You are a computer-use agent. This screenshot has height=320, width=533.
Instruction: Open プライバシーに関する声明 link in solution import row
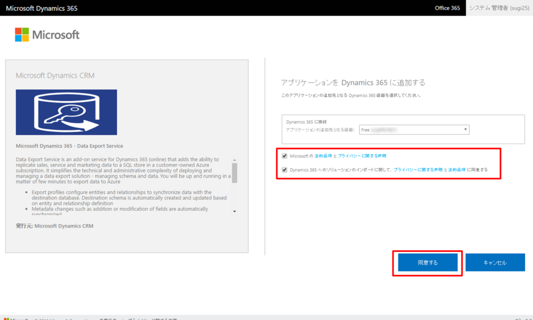(418, 170)
